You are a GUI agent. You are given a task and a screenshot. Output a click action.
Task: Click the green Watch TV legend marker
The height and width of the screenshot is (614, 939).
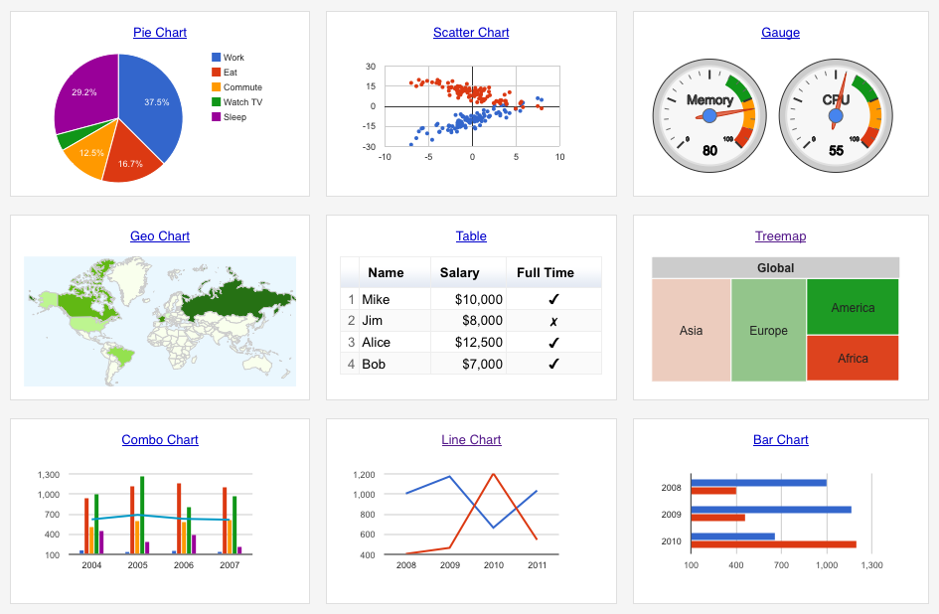point(217,102)
